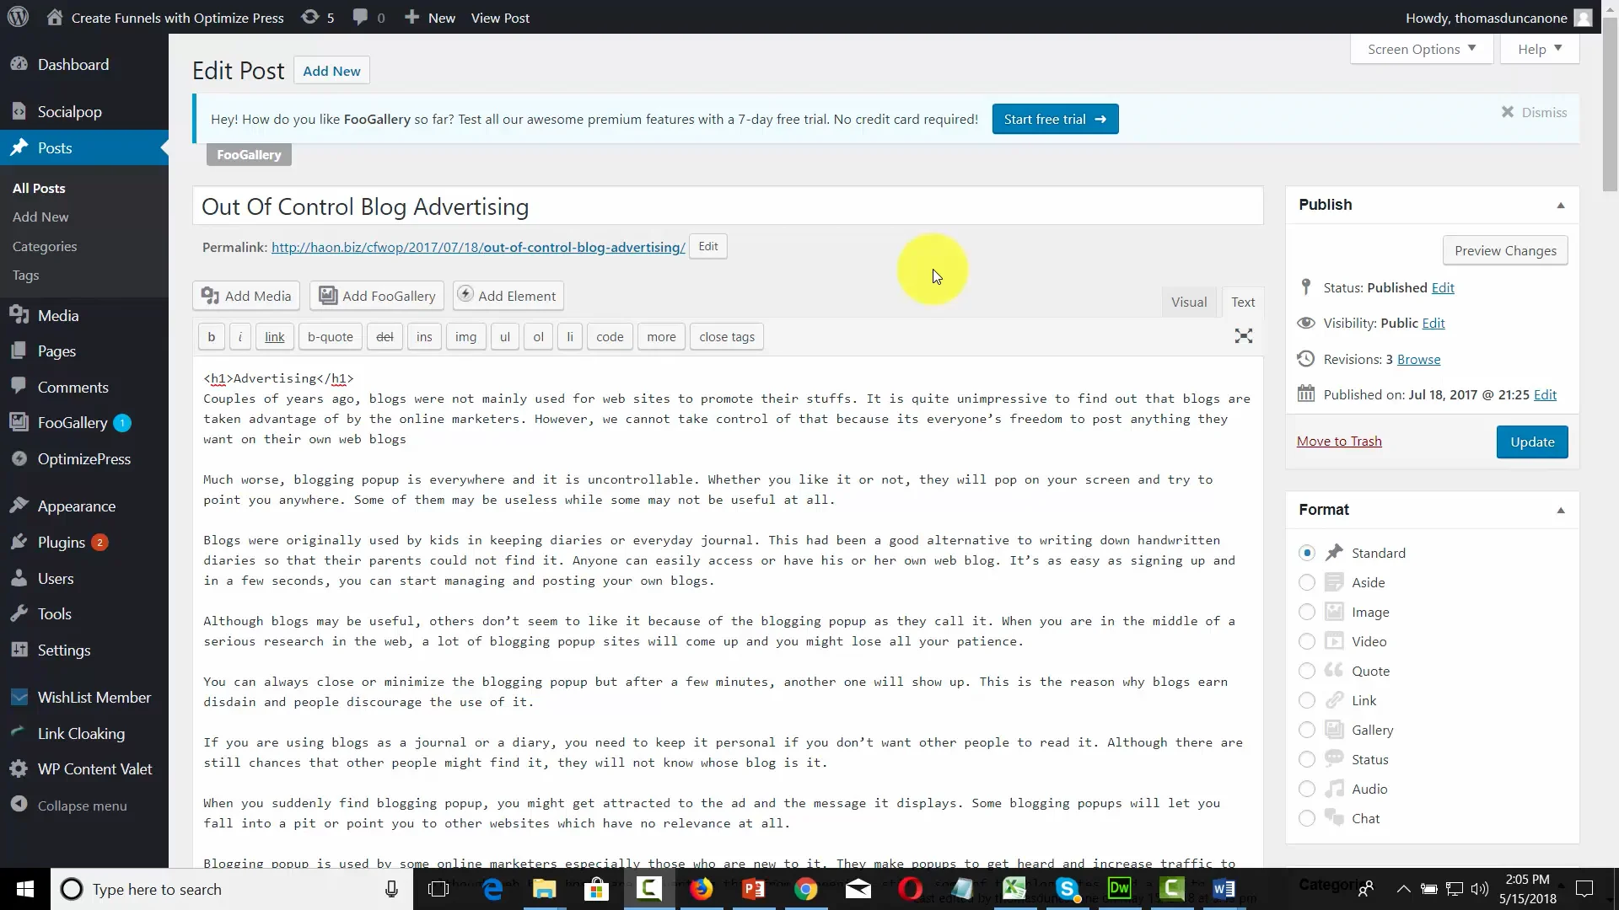Click the Move to Trash link
The height and width of the screenshot is (910, 1619).
point(1339,442)
